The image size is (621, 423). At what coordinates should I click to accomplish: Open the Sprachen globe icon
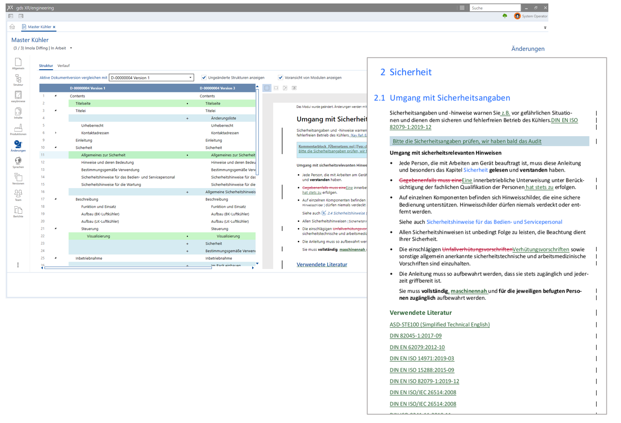click(x=18, y=161)
